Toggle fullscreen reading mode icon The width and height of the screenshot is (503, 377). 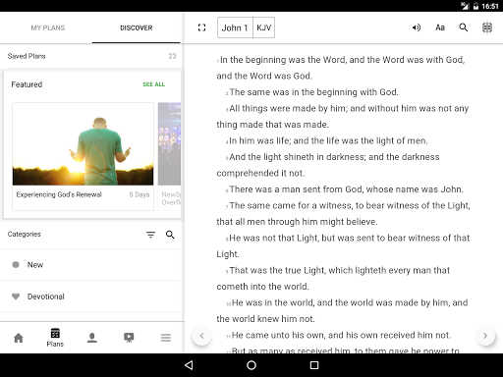201,27
